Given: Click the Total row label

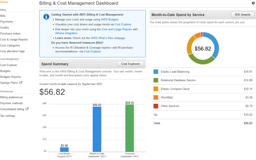Looking at the screenshot, I should point(157,123).
